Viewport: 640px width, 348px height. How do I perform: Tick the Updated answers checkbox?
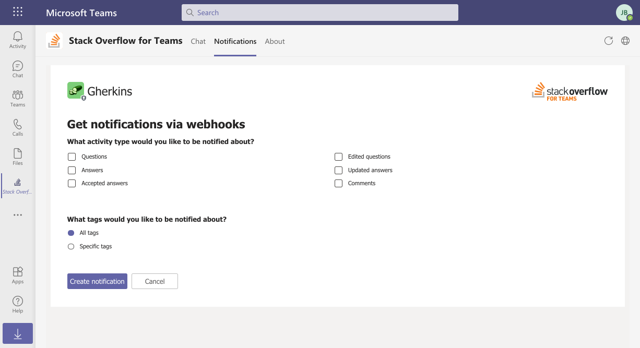[339, 170]
